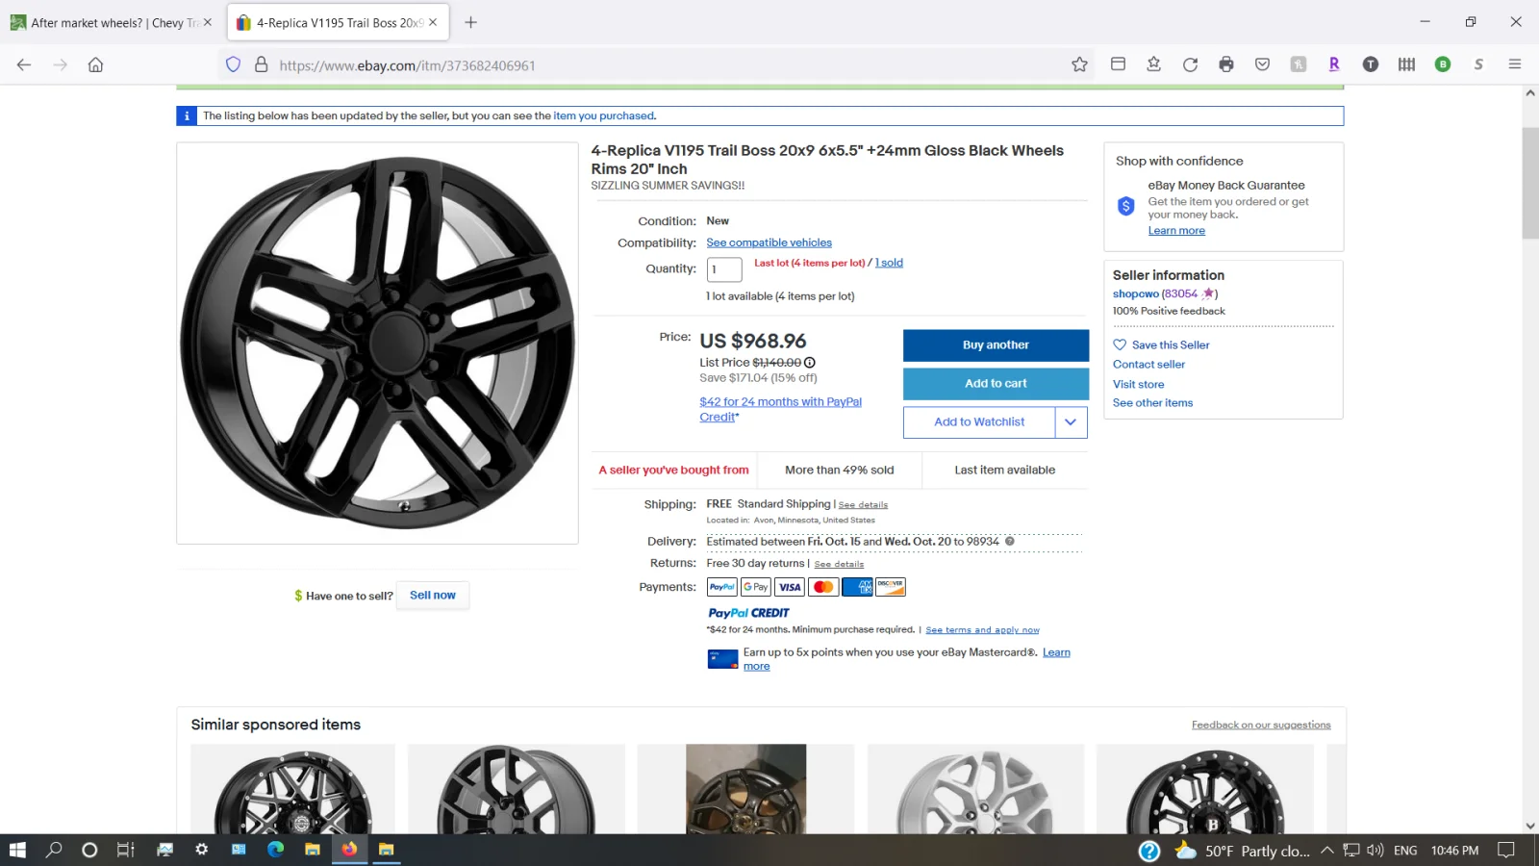Click the site shield tracking protection icon
The width and height of the screenshot is (1539, 866).
tap(233, 64)
